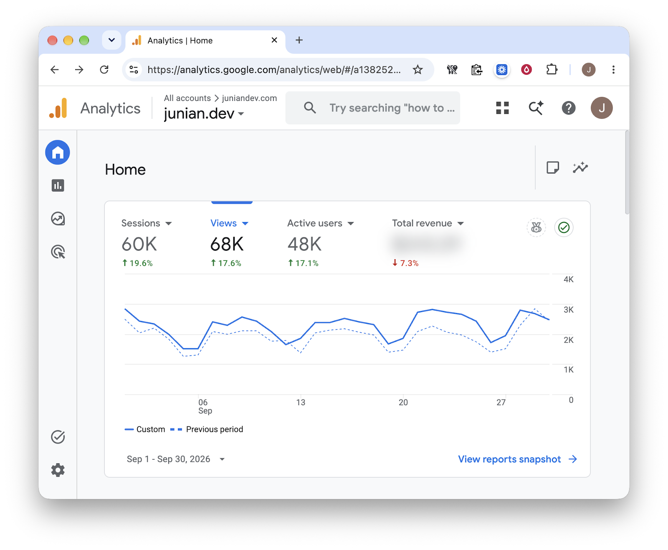
Task: Click the All accounts breadcrumb
Action: click(187, 98)
